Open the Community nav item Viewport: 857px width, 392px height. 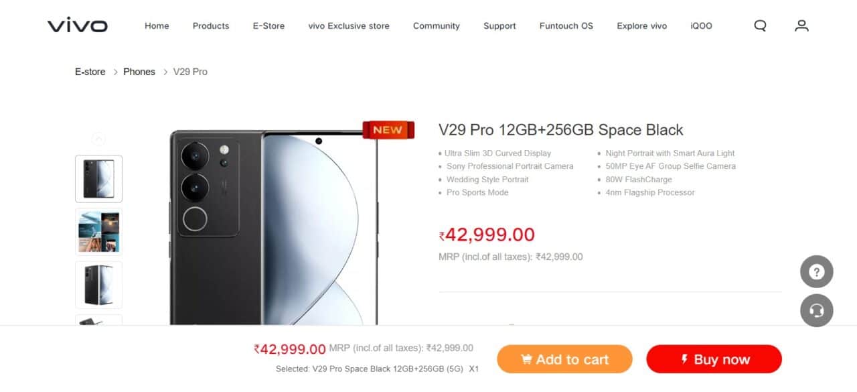click(437, 26)
